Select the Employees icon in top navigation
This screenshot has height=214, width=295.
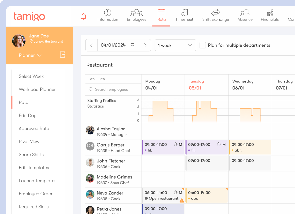click(136, 12)
